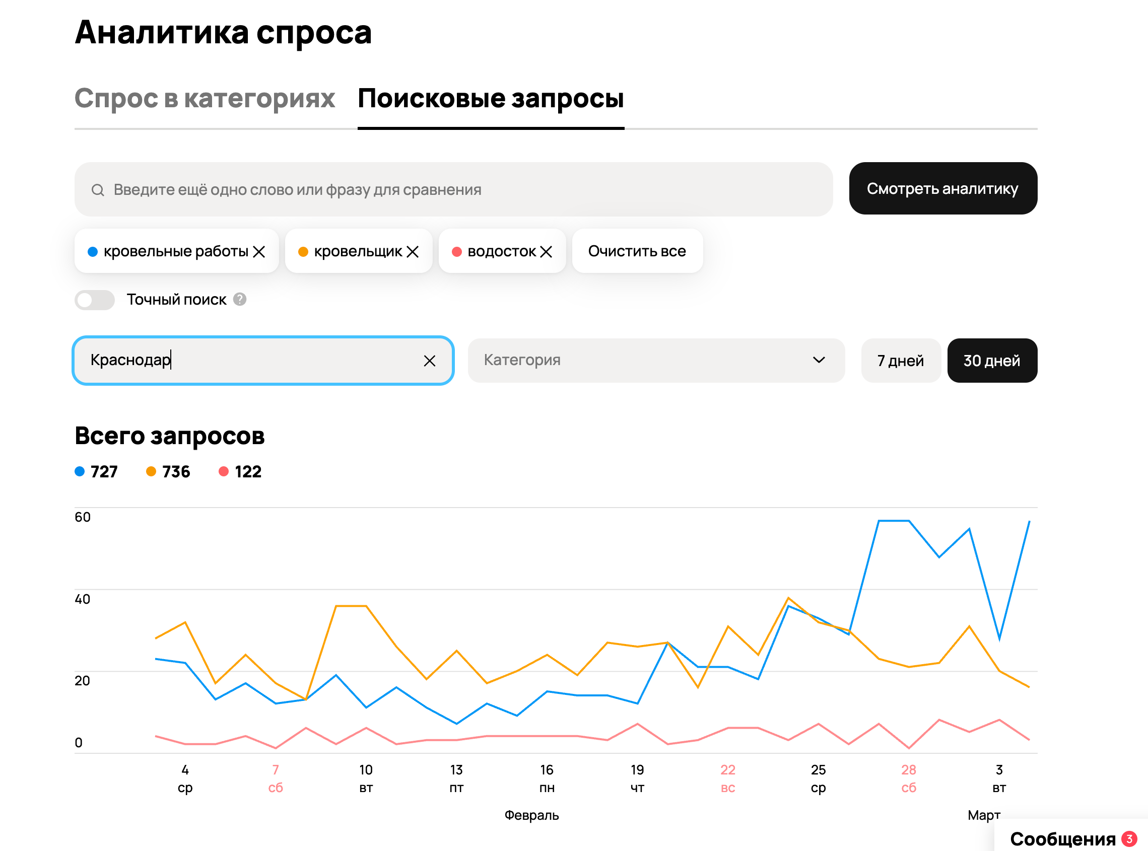Remove the кровельщик tag with X

412,251
